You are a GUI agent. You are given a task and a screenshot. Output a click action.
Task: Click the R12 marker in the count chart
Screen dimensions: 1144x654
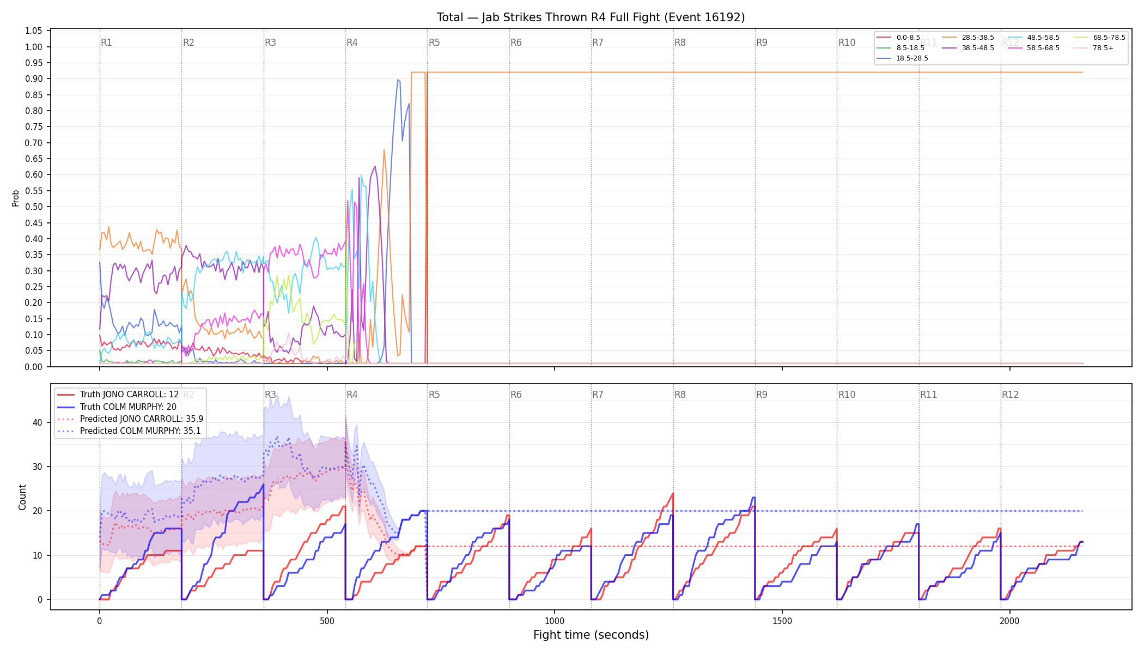1010,395
